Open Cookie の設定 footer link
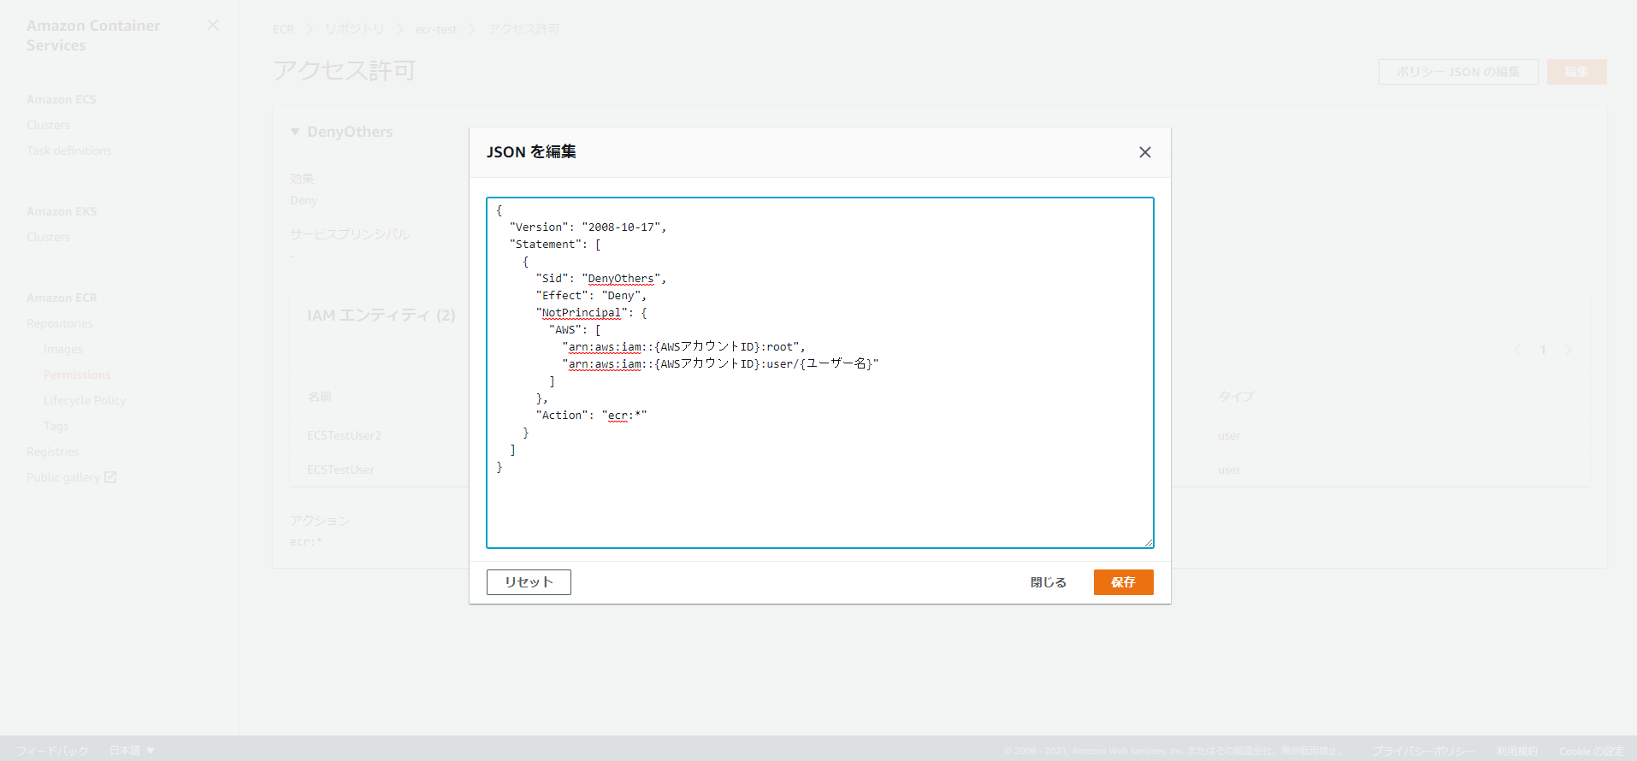 (x=1591, y=751)
